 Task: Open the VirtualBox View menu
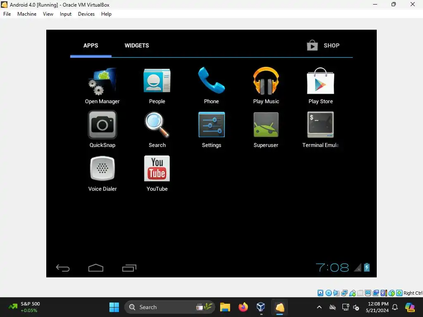coord(48,14)
